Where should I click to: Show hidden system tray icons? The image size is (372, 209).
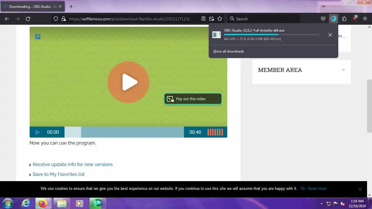pos(321,203)
